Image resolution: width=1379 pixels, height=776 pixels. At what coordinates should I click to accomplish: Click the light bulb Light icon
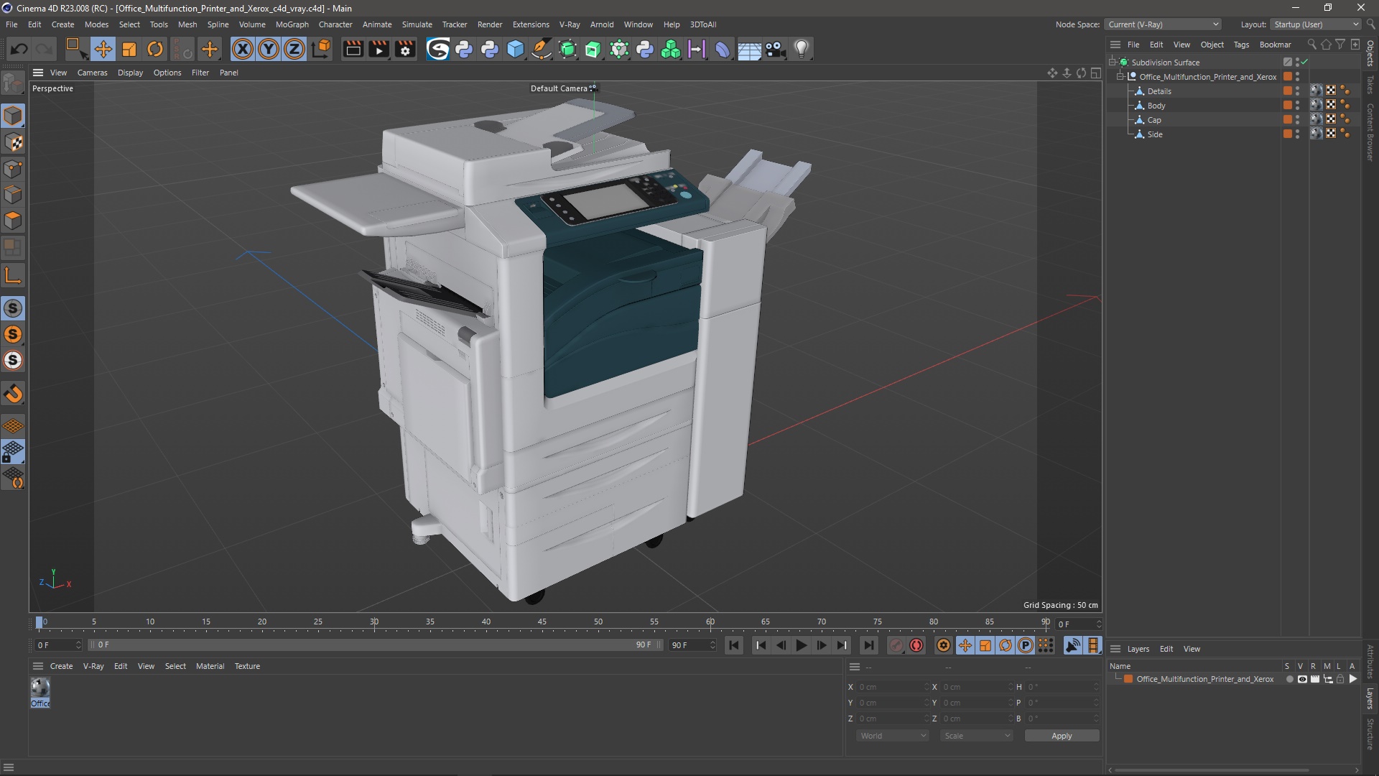click(801, 49)
